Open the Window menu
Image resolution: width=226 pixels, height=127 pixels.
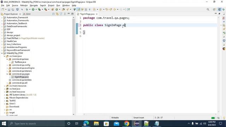pos(66,6)
